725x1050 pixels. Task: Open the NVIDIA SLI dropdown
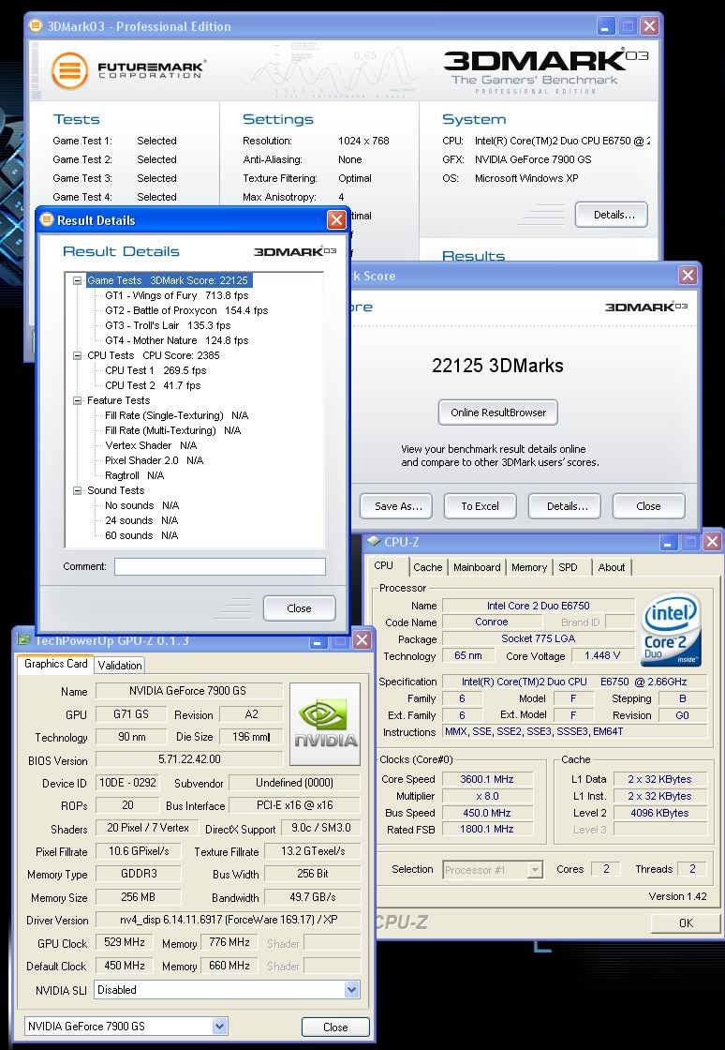pos(352,989)
